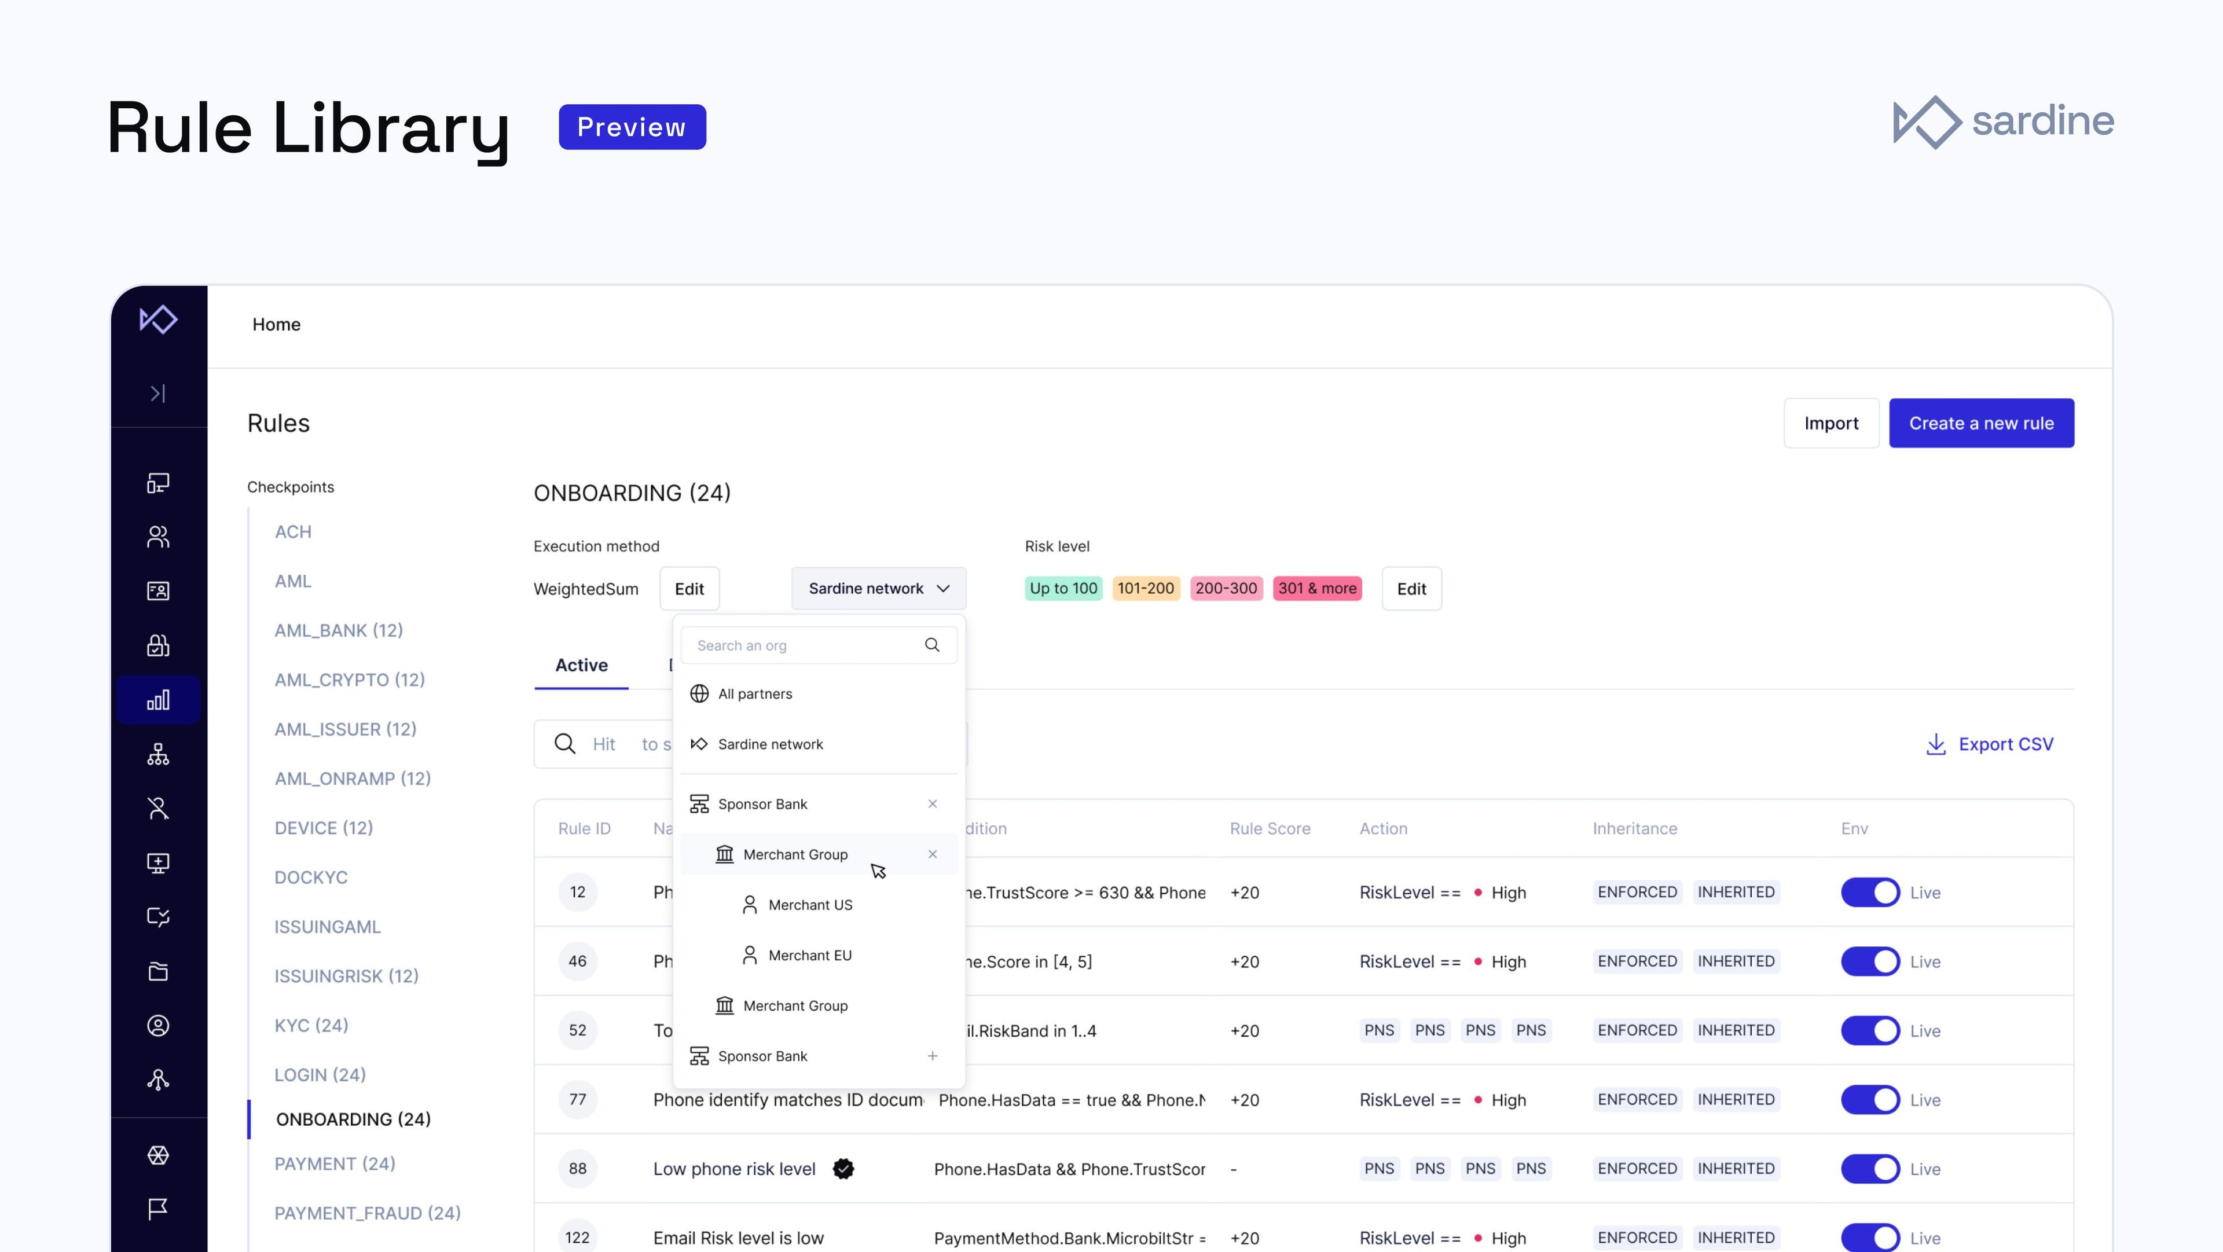Screen dimensions: 2223x1252
Task: Select the Merchant Group below Merchant EU
Action: (819, 1006)
